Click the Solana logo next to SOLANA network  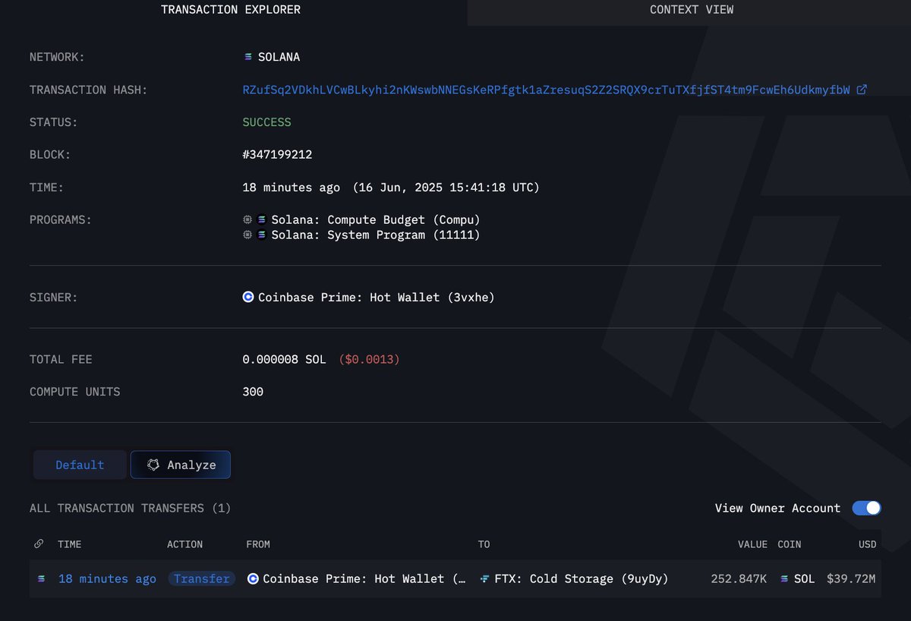pyautogui.click(x=247, y=57)
